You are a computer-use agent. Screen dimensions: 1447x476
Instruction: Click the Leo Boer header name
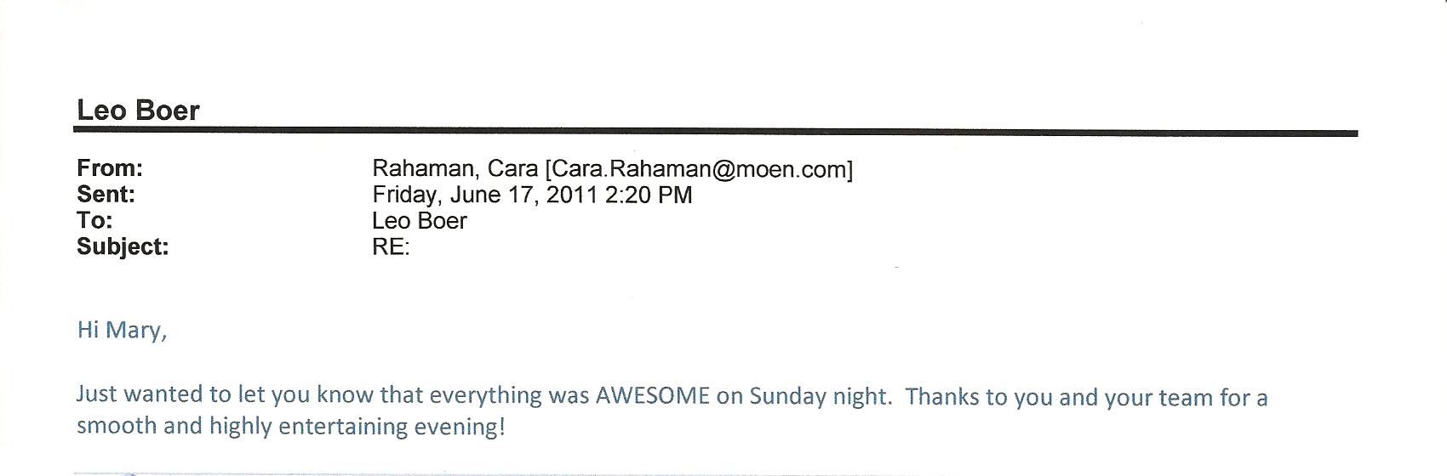click(x=138, y=110)
